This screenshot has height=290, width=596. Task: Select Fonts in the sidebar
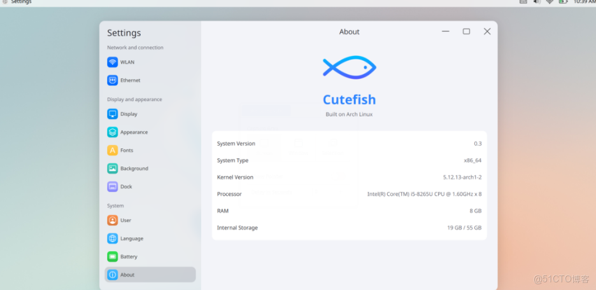[150, 150]
